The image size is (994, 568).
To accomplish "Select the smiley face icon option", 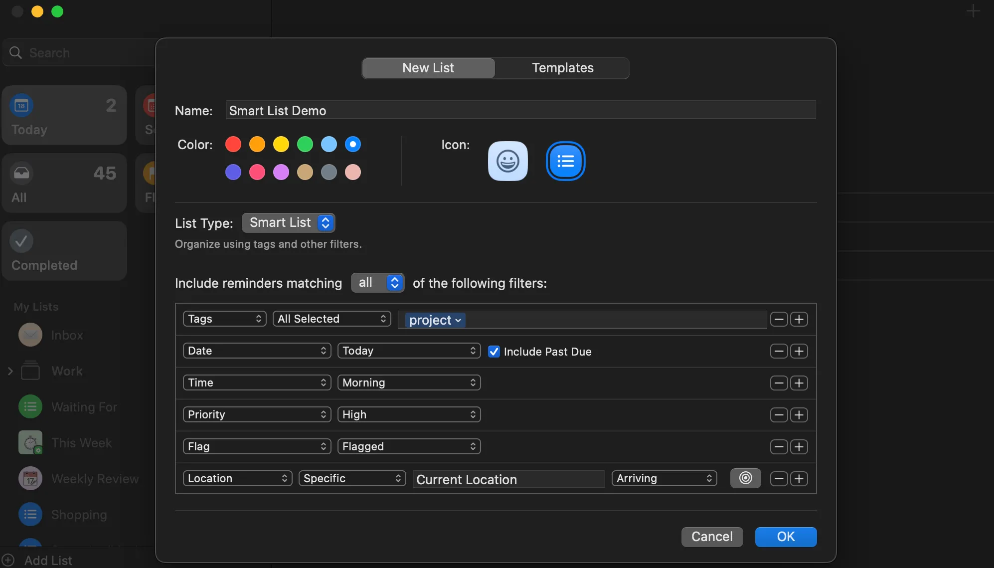I will point(507,161).
